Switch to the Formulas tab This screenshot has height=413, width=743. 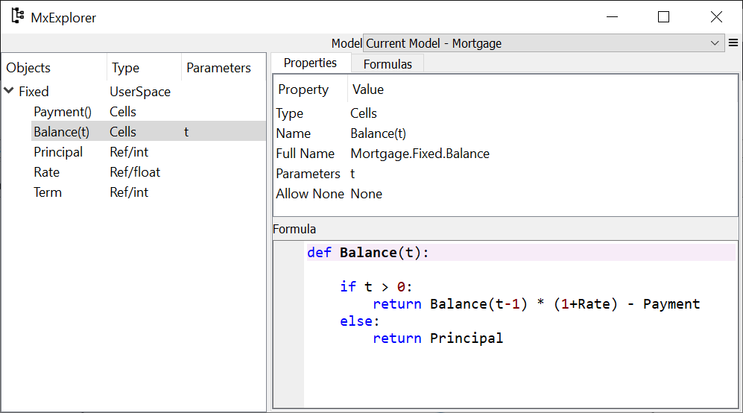pyautogui.click(x=388, y=64)
